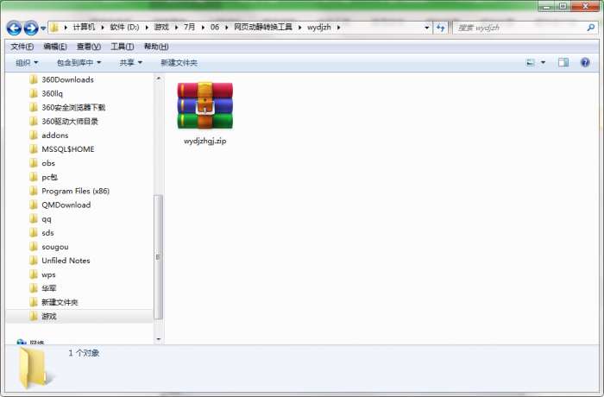The image size is (604, 397).
Task: Click navigation pane scroll up arrow
Action: (x=158, y=79)
